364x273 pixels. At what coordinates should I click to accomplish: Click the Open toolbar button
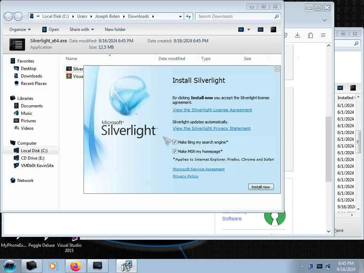click(x=50, y=30)
